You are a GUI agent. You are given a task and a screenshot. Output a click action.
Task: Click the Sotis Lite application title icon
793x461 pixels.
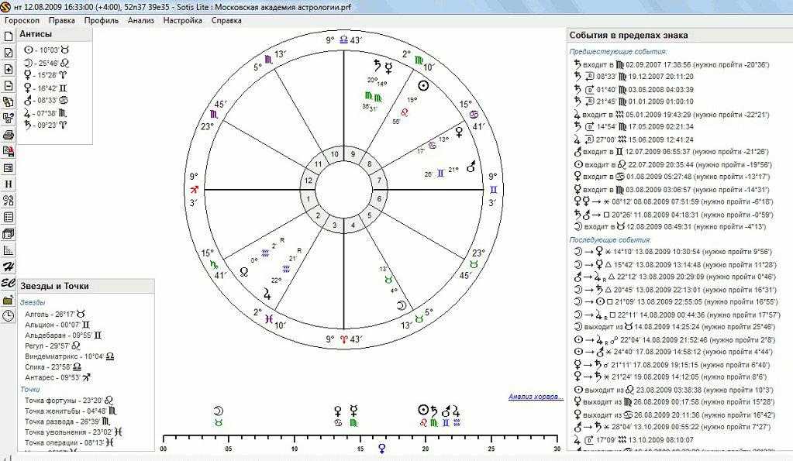5,7
